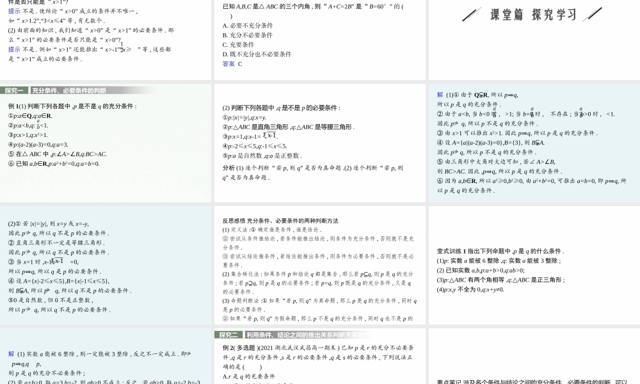Click the blue 解 marker icon
Screen dimensions: 640x384
click(x=440, y=94)
